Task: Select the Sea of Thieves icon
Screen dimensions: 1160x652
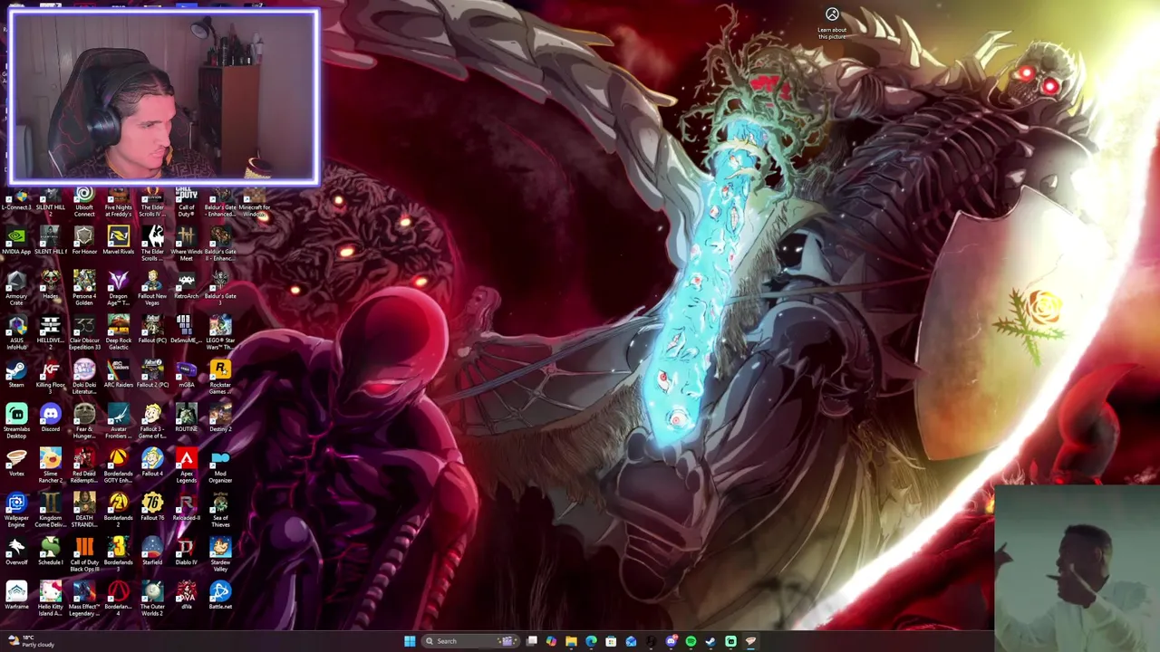Action: [x=220, y=512]
